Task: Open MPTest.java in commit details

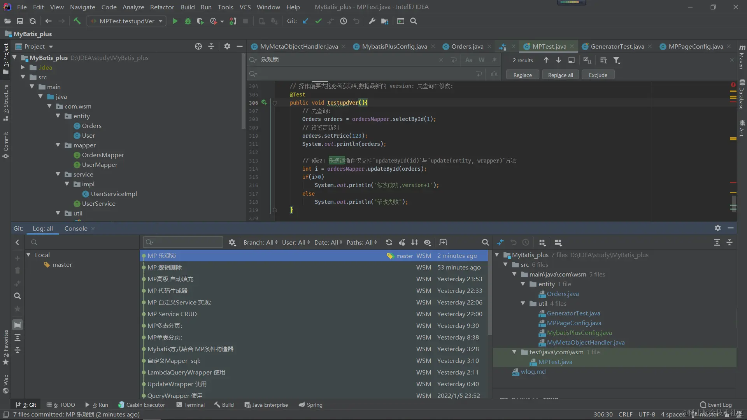Action: tap(555, 362)
